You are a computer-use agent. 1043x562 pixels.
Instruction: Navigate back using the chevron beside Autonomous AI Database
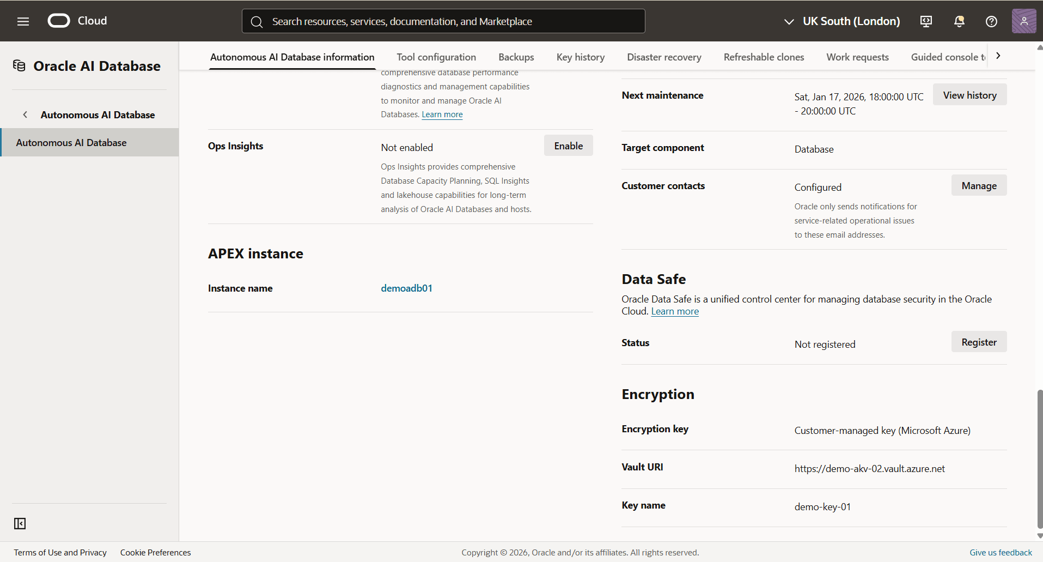coord(25,114)
